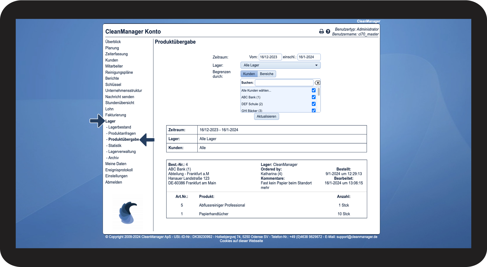Select the Kunden tab

coord(249,74)
